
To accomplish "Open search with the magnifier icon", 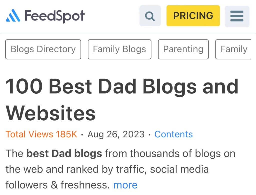I will pos(150,16).
